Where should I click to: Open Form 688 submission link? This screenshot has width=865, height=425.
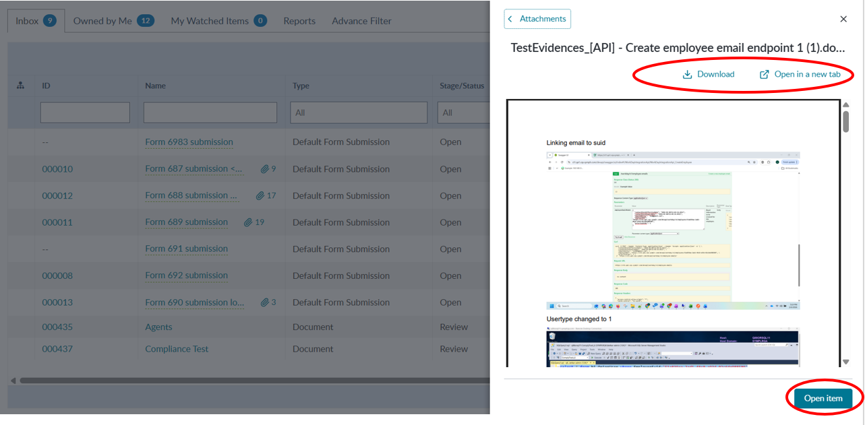point(191,195)
